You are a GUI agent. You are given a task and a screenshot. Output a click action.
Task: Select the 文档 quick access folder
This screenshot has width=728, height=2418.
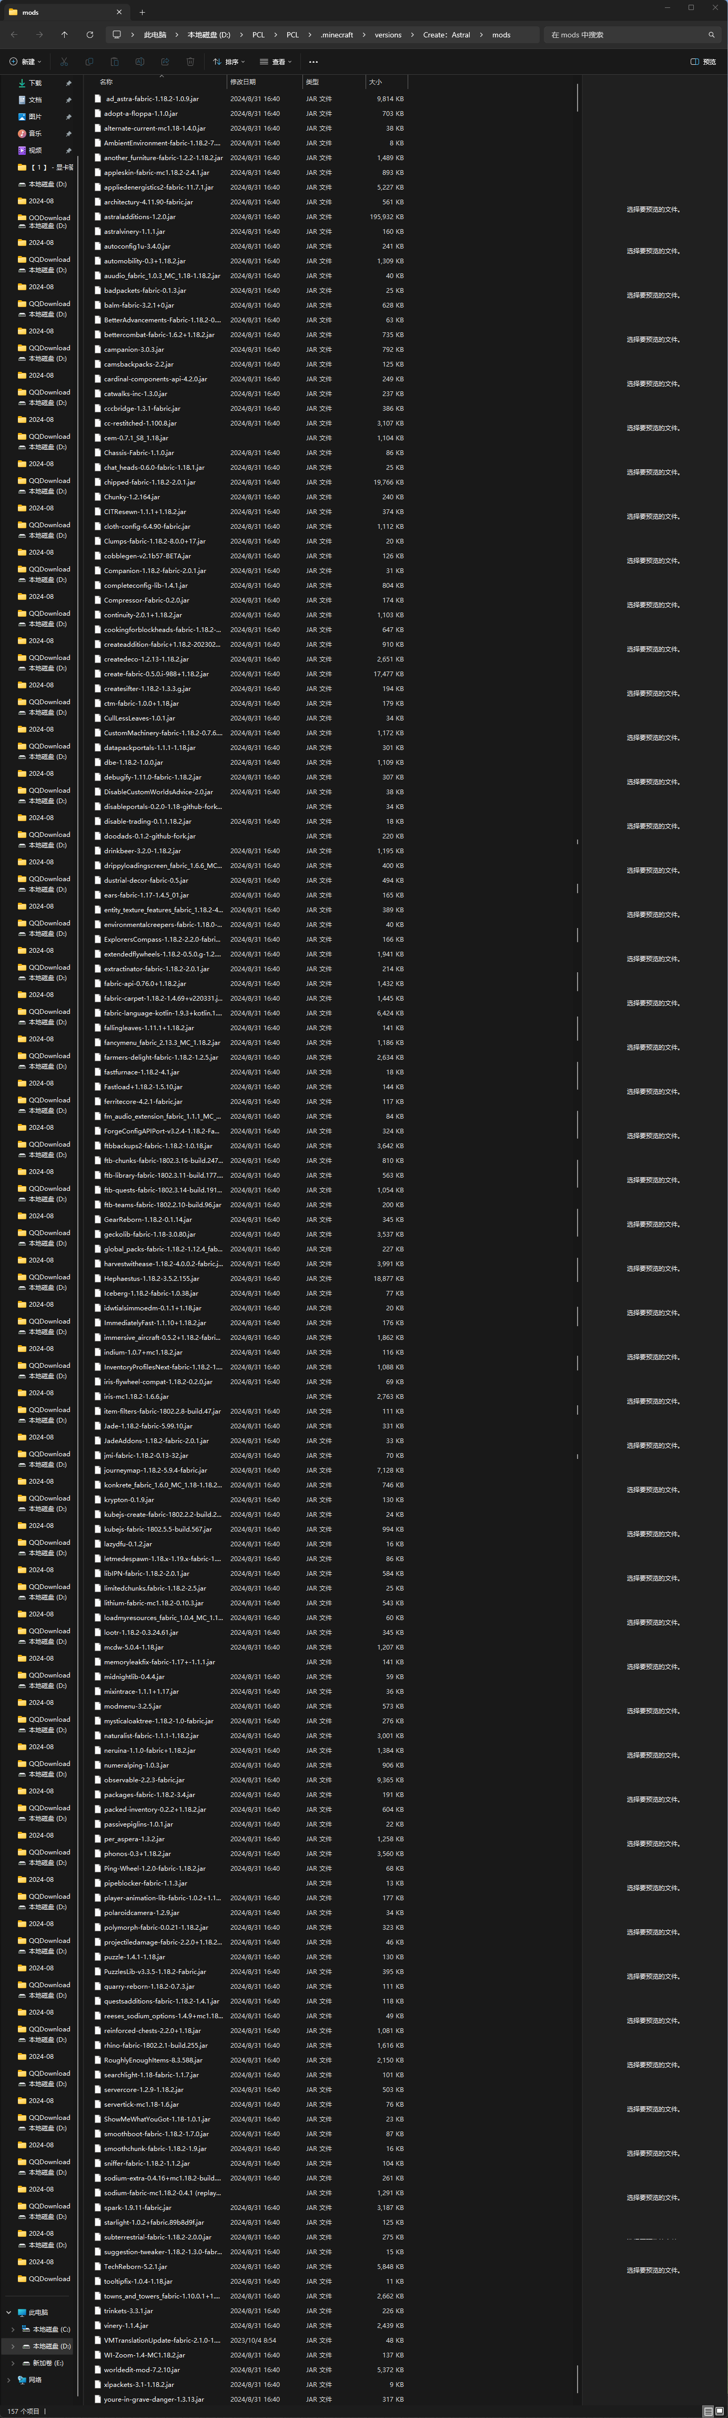click(35, 100)
